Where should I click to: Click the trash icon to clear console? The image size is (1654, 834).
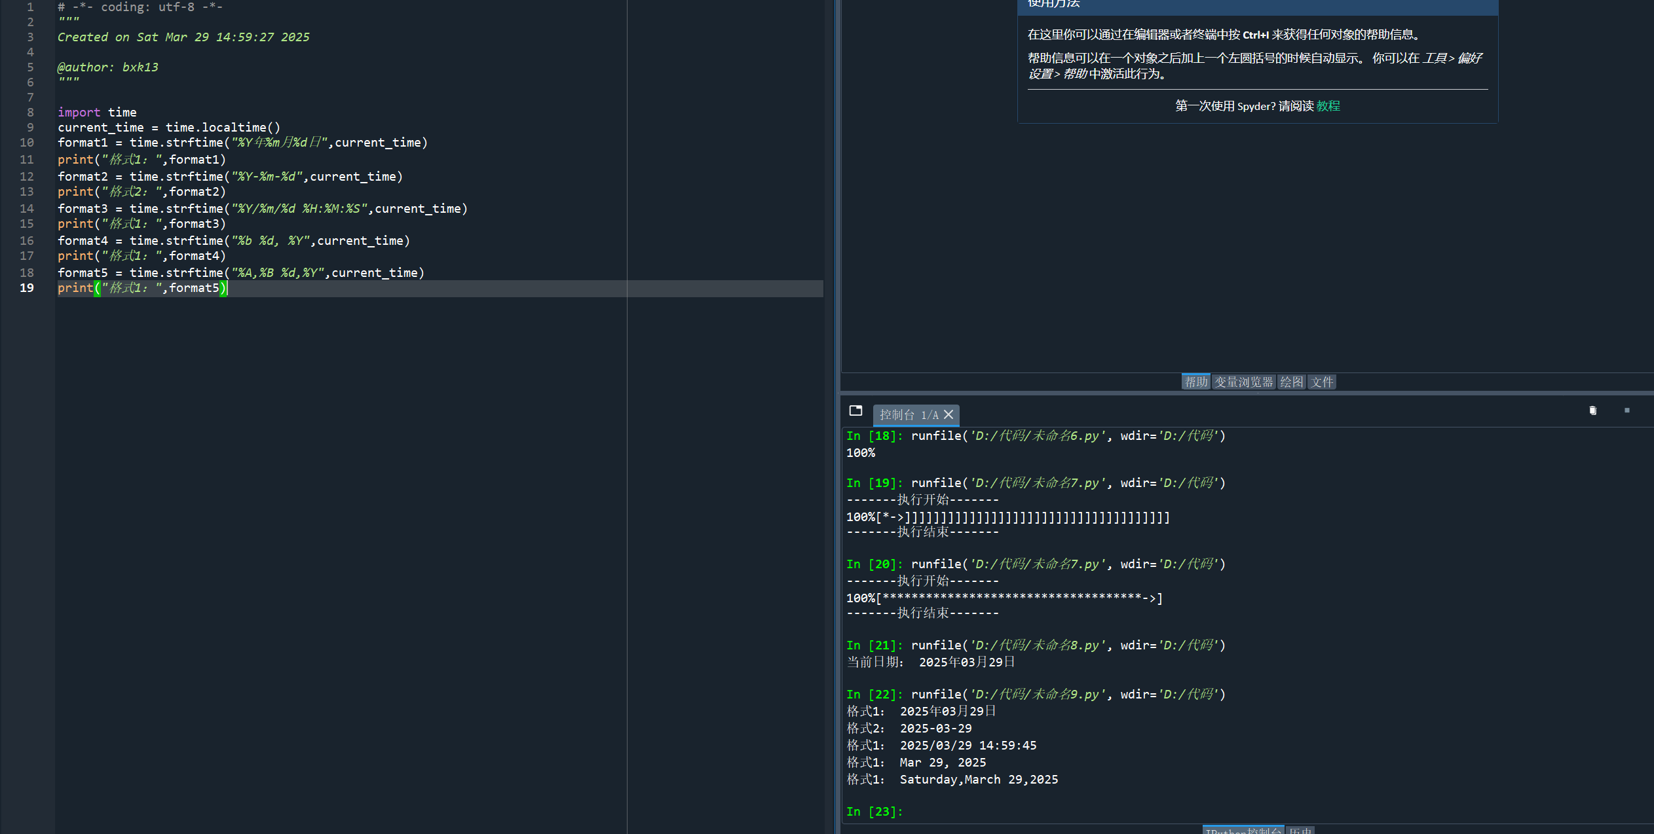pyautogui.click(x=1593, y=410)
